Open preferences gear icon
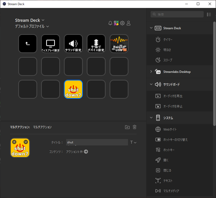Screen dimensions: 216x198 [x=122, y=23]
